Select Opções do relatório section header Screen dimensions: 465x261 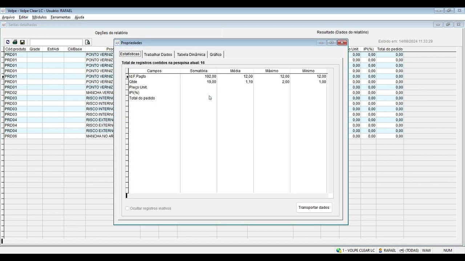111,33
